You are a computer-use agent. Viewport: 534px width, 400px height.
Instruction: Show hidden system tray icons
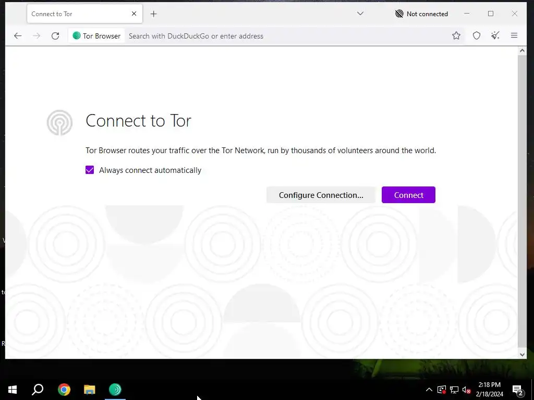coord(429,390)
